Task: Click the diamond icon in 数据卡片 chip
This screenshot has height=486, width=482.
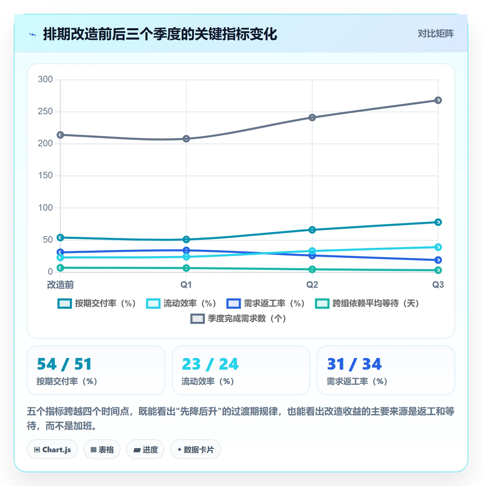Action: [x=179, y=450]
